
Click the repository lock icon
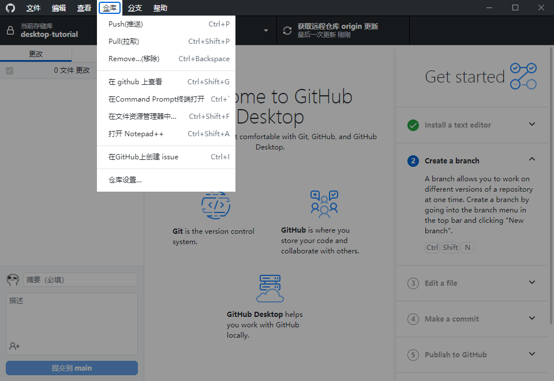tap(10, 31)
